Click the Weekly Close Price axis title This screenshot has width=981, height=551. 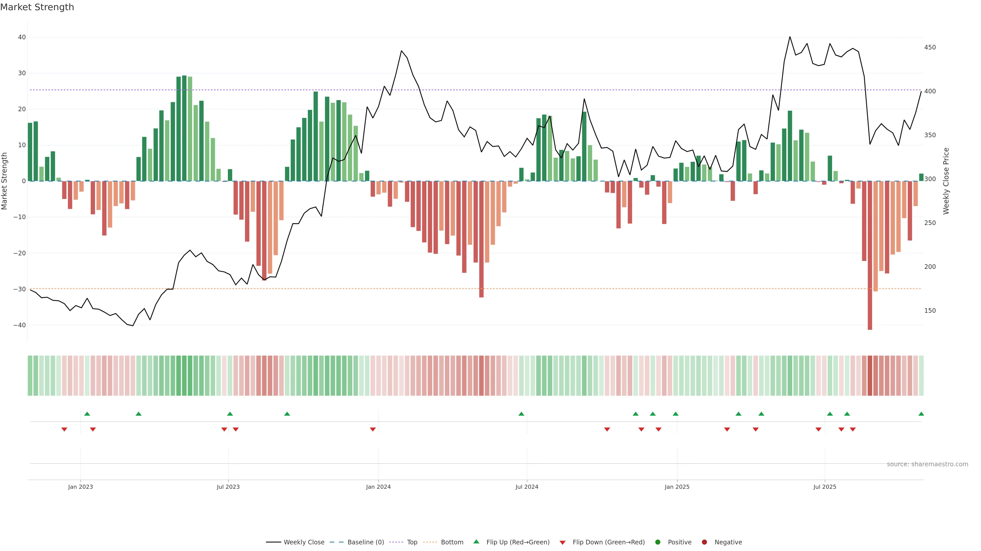coord(946,181)
